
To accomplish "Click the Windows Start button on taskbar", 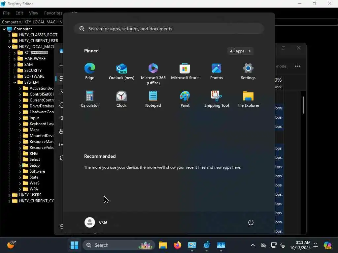I will click(x=74, y=245).
